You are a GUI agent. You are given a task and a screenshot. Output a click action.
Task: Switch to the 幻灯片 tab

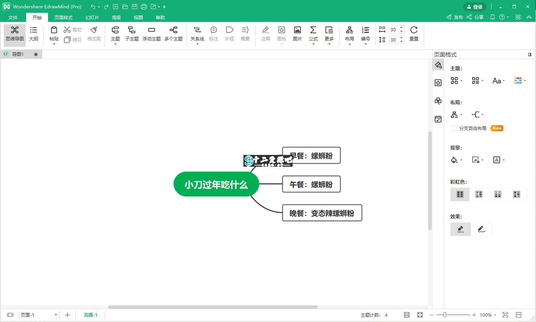pos(92,17)
